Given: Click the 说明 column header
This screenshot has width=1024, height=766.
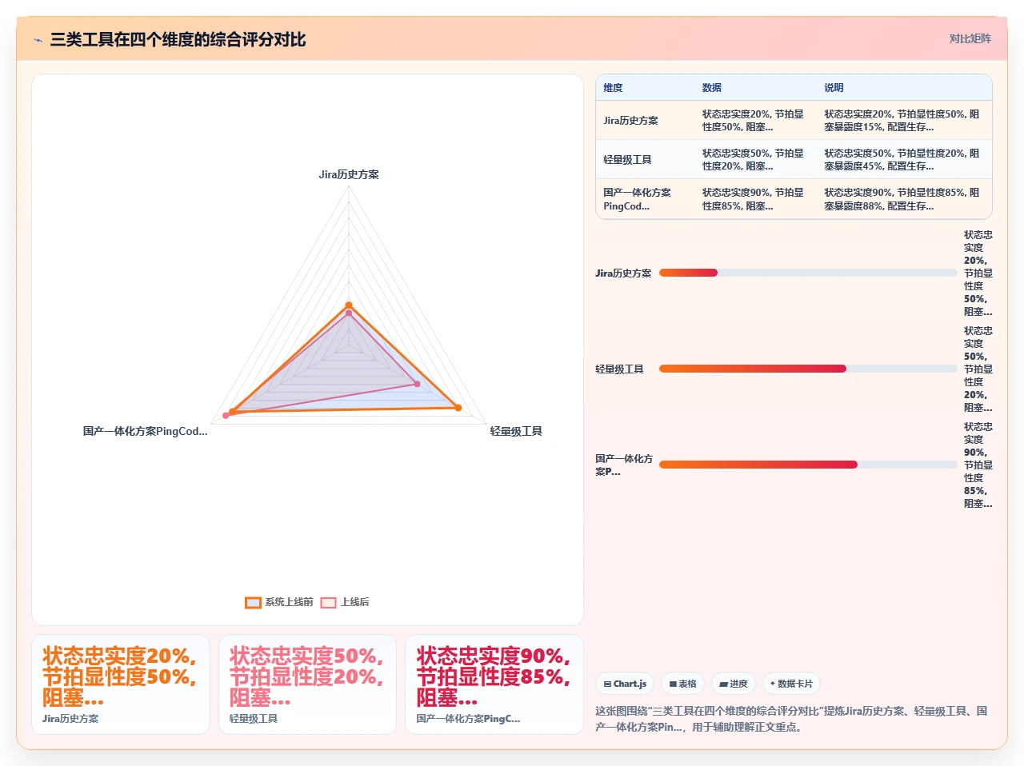Looking at the screenshot, I should click(834, 88).
